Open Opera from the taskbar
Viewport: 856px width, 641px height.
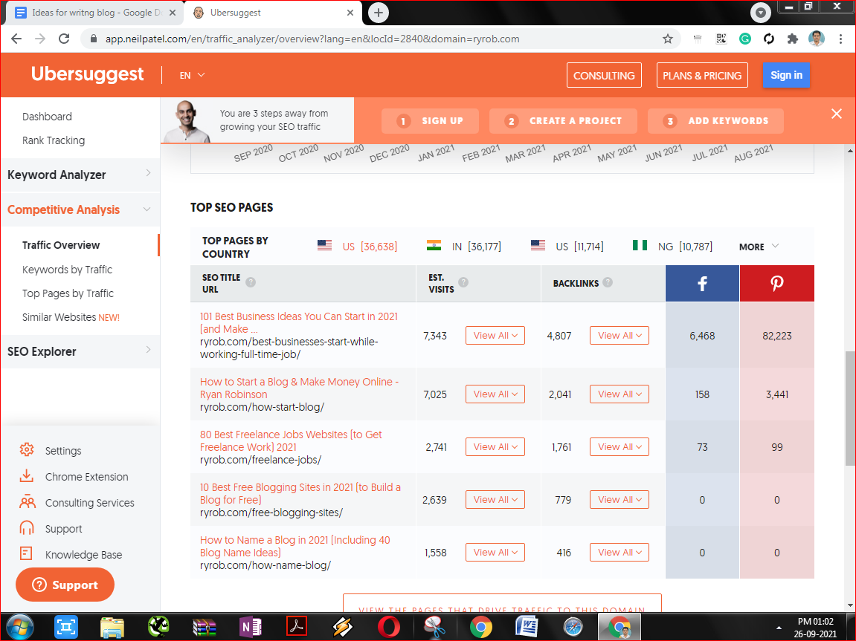[389, 627]
